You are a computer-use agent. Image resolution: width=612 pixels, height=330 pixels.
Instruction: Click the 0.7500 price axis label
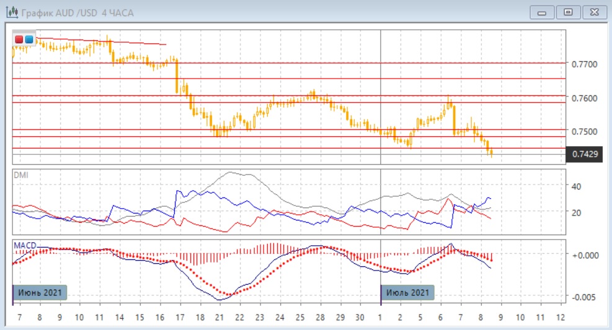point(585,132)
